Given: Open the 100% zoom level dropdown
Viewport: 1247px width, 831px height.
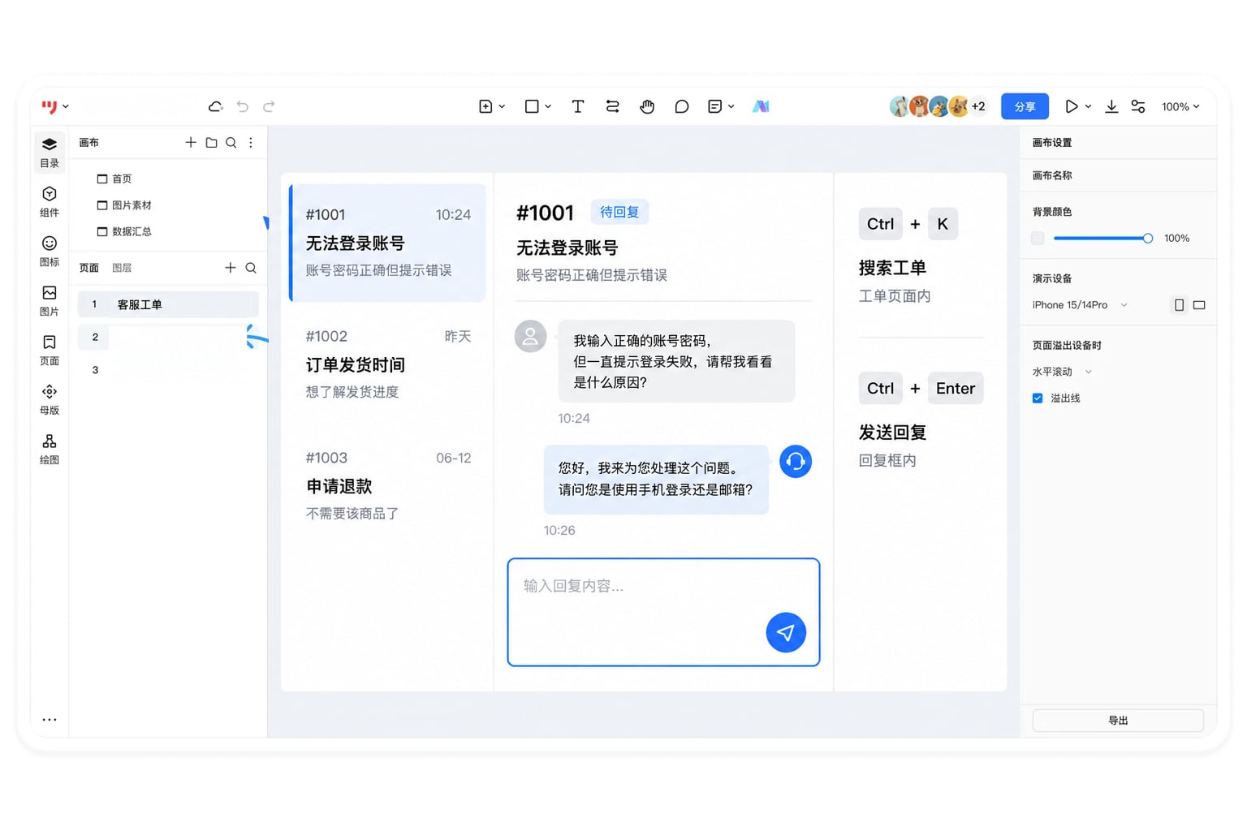Looking at the screenshot, I should tap(1180, 106).
